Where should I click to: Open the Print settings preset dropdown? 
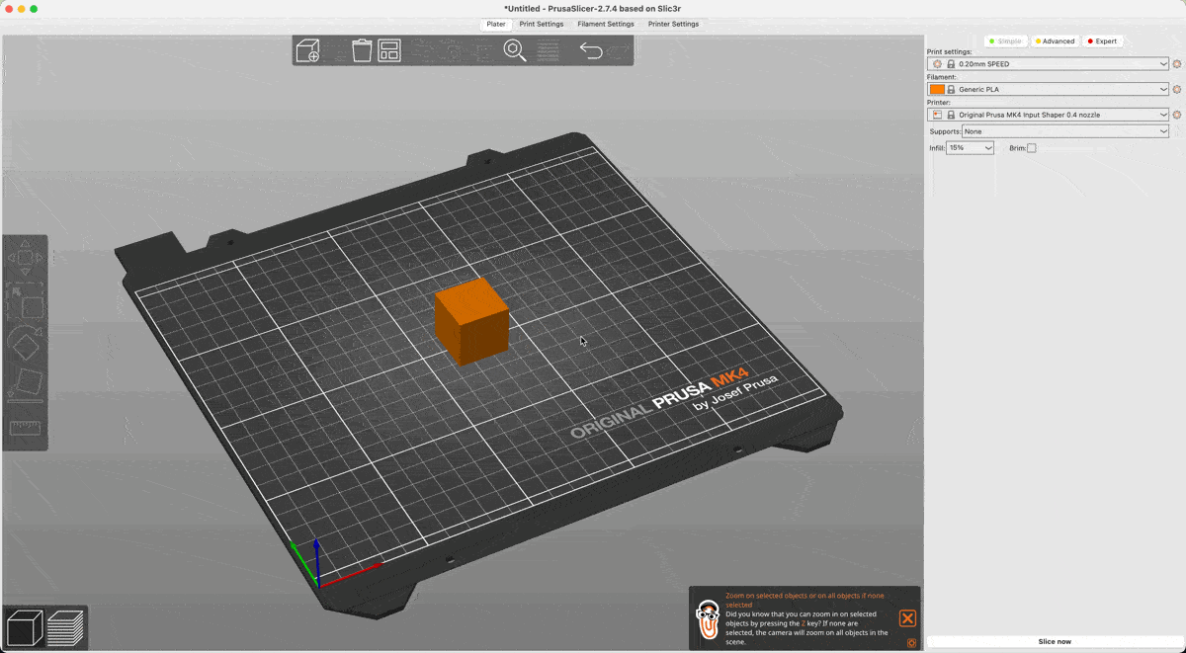1049,63
